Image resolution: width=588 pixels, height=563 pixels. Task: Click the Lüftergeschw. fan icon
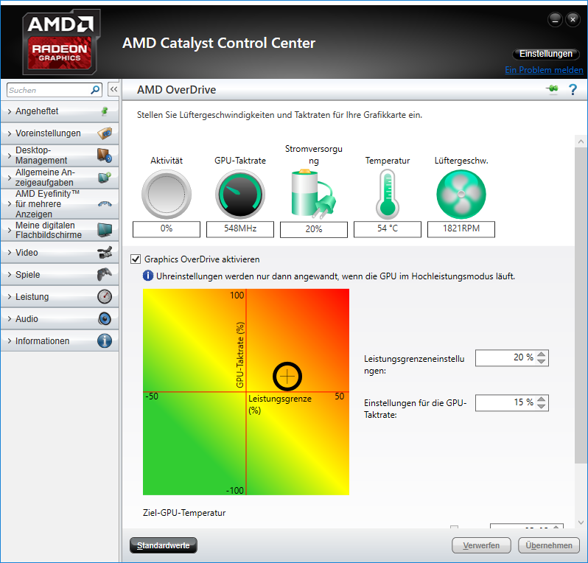coord(461,195)
